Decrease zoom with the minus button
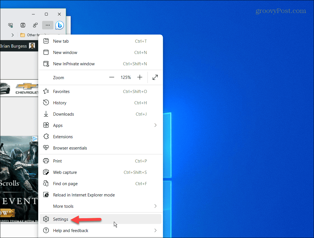The height and width of the screenshot is (238, 314). pyautogui.click(x=112, y=77)
